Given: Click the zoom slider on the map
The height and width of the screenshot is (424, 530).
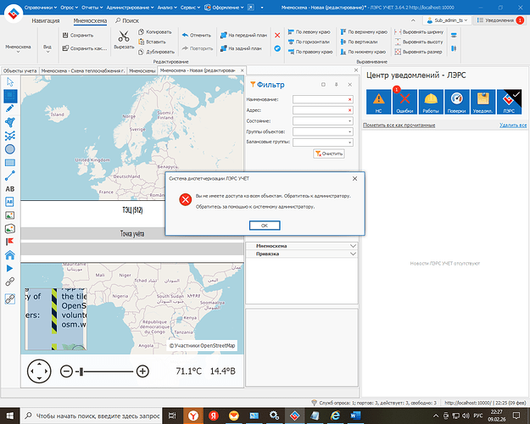Looking at the screenshot, I should tap(102, 371).
